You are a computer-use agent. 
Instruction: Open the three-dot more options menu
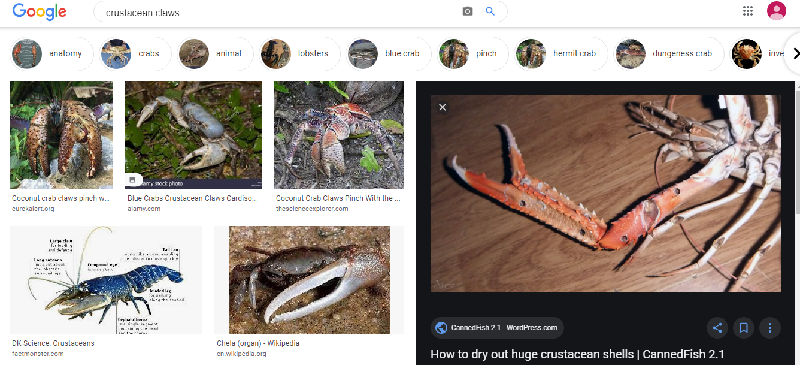[x=770, y=328]
